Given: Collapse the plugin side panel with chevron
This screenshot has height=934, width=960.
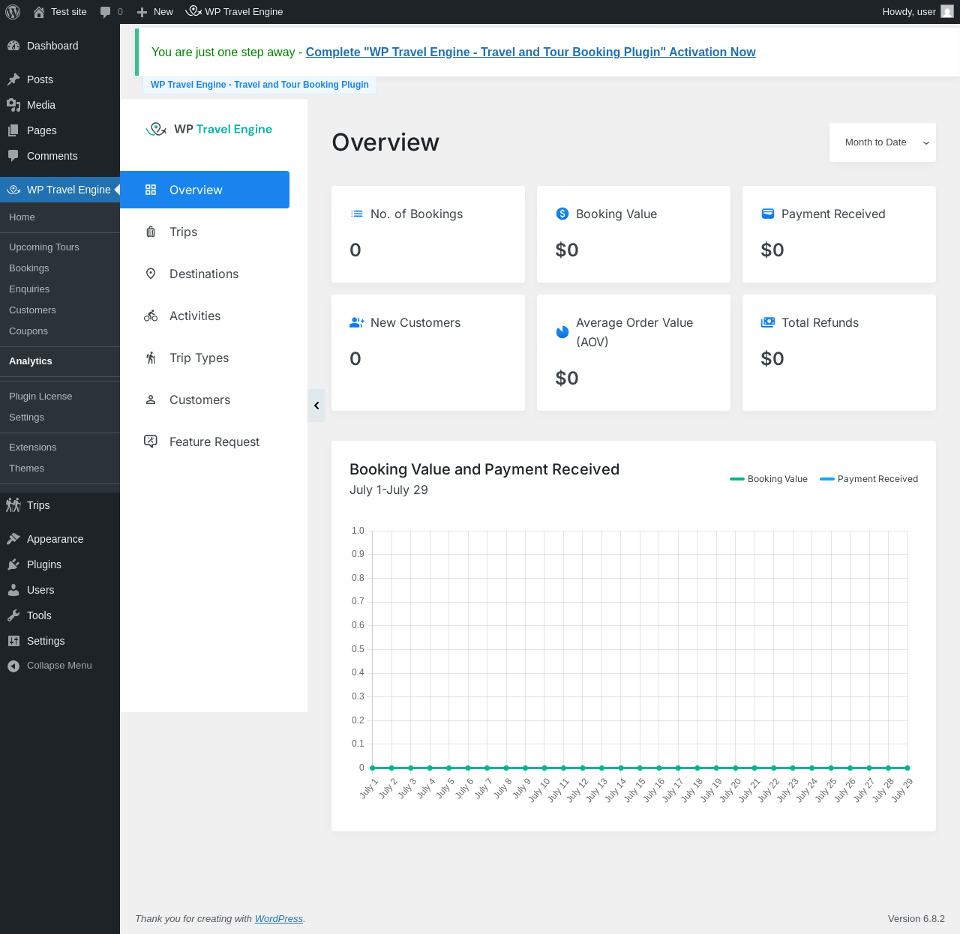Looking at the screenshot, I should click(316, 406).
